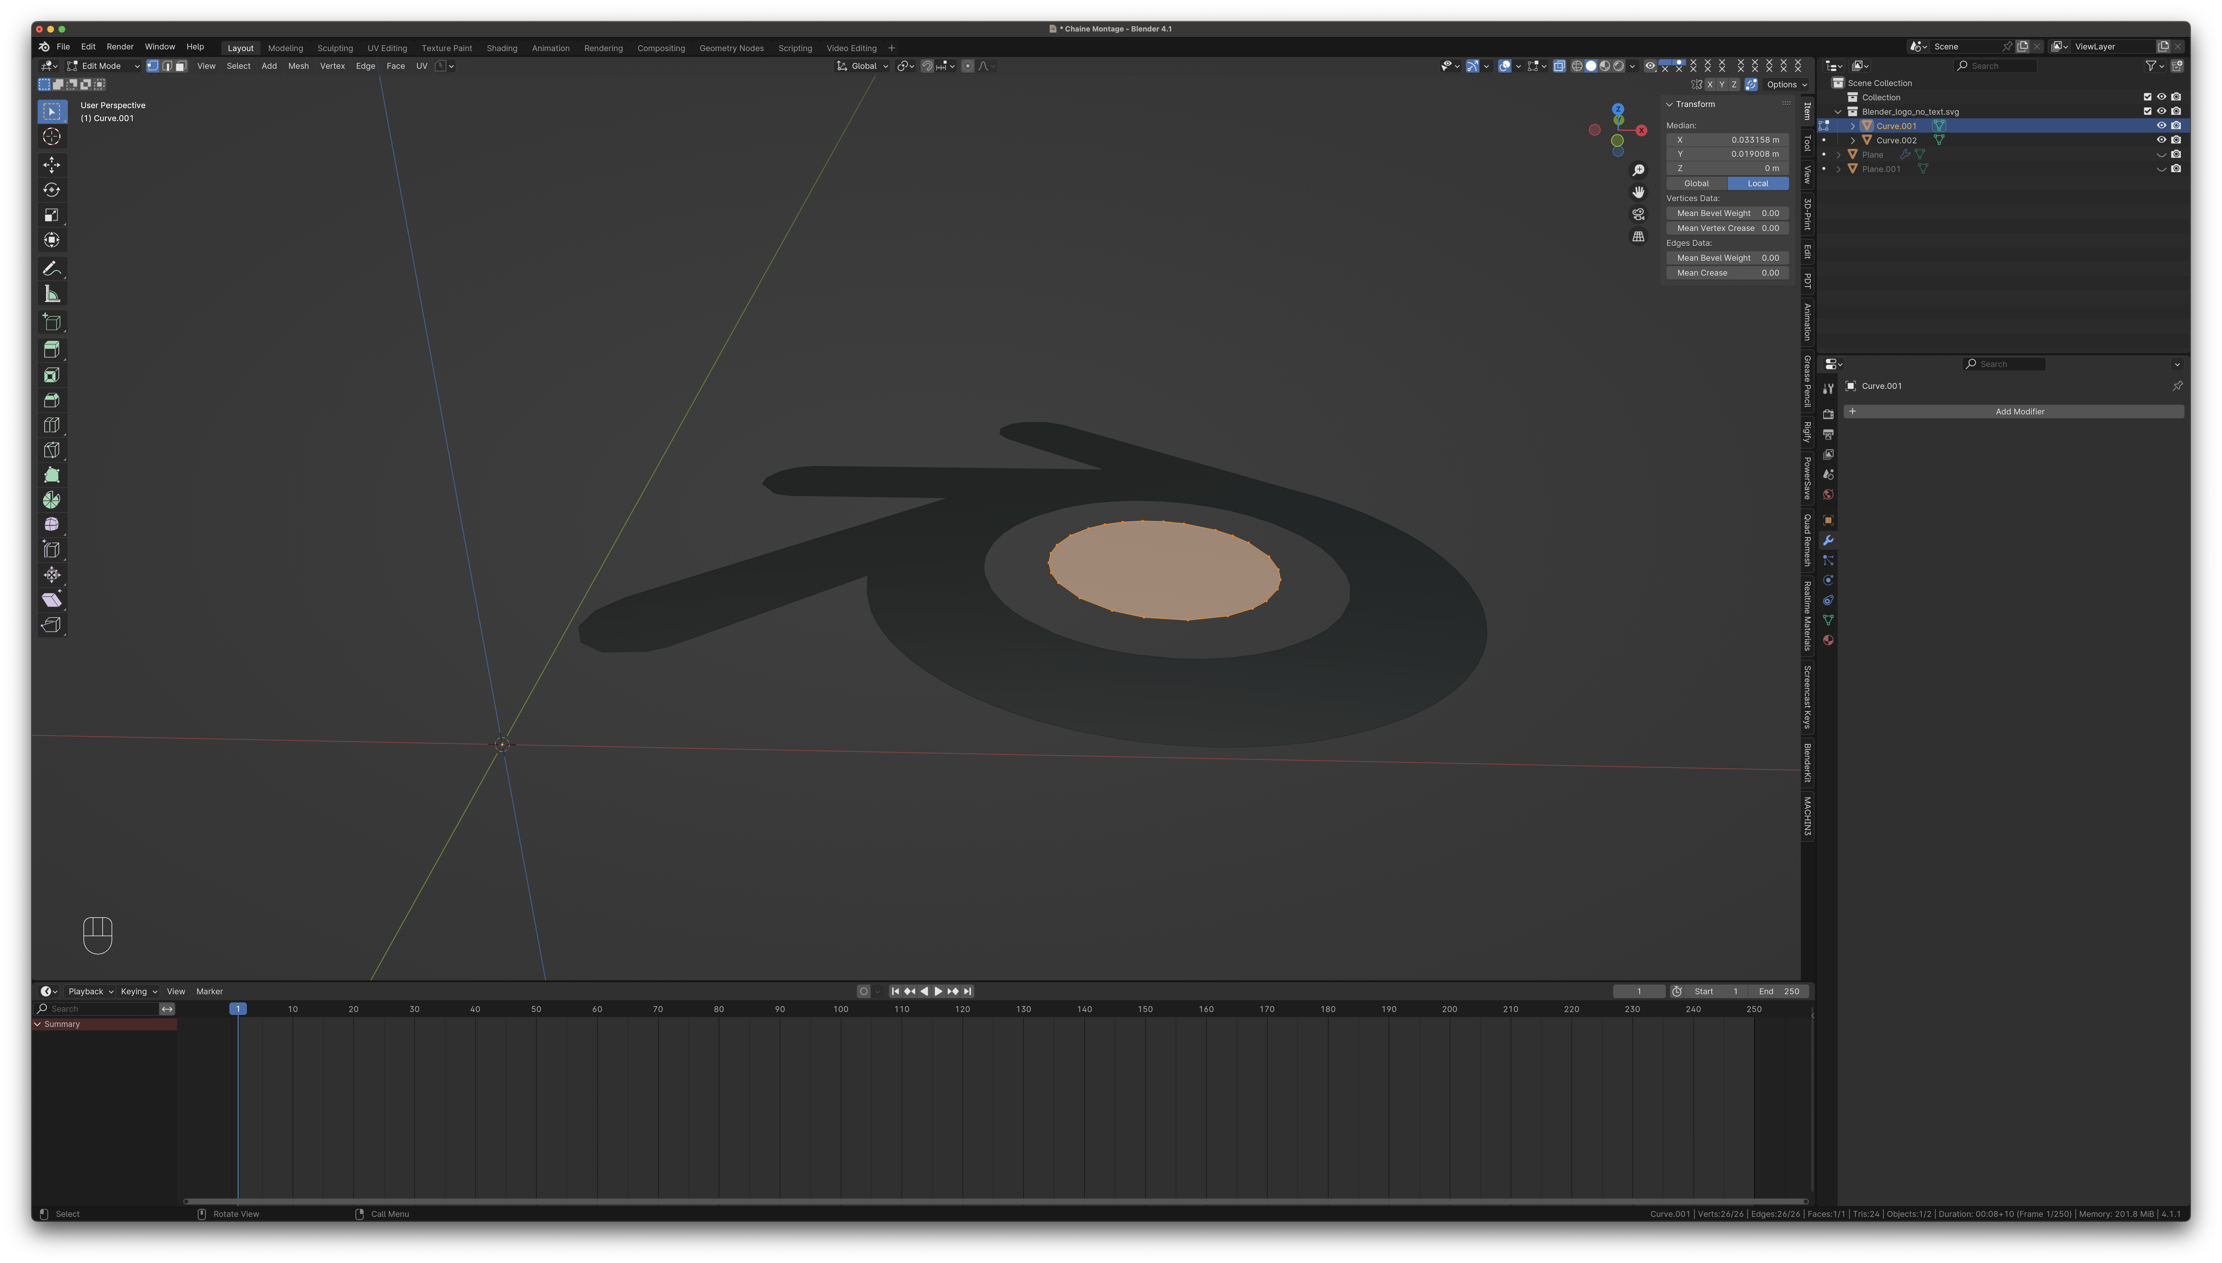Select the Annotate tool
This screenshot has height=1263, width=2222.
click(52, 269)
